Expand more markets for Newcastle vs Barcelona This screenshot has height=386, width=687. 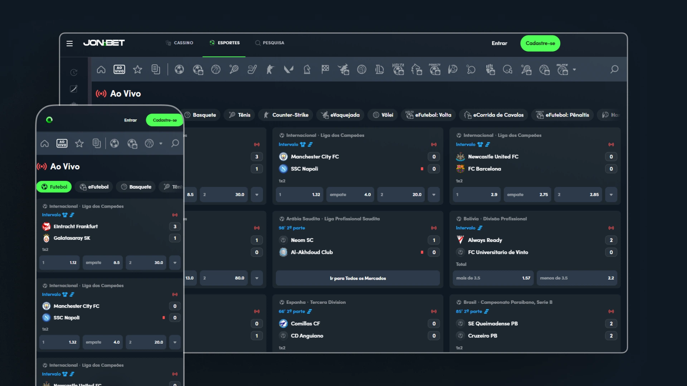pos(611,195)
